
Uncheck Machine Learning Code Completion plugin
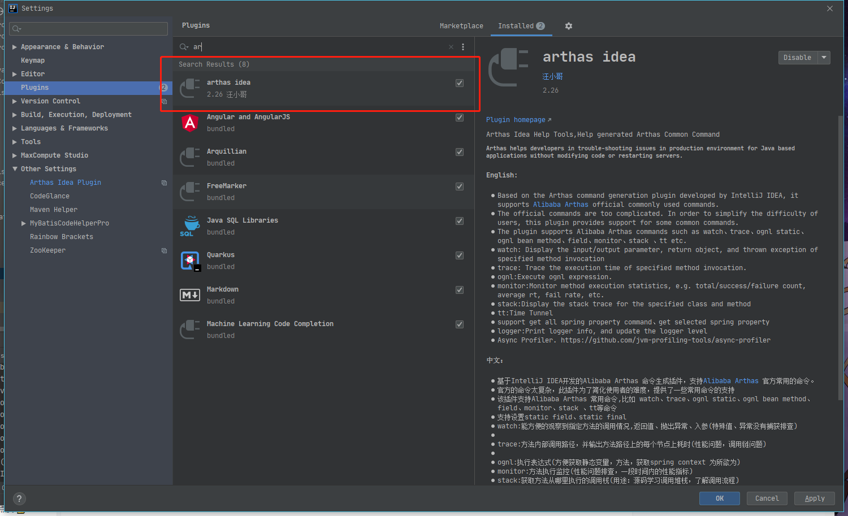[460, 324]
